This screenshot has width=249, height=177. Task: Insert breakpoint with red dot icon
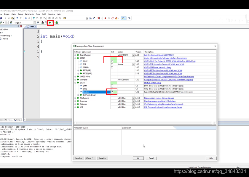(105, 18)
